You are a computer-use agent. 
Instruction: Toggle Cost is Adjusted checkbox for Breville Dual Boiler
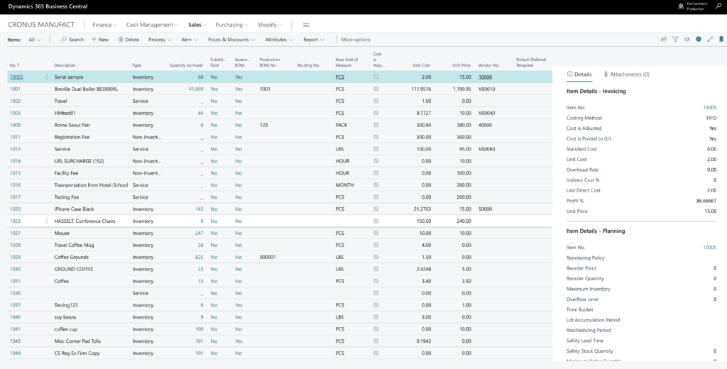point(376,89)
